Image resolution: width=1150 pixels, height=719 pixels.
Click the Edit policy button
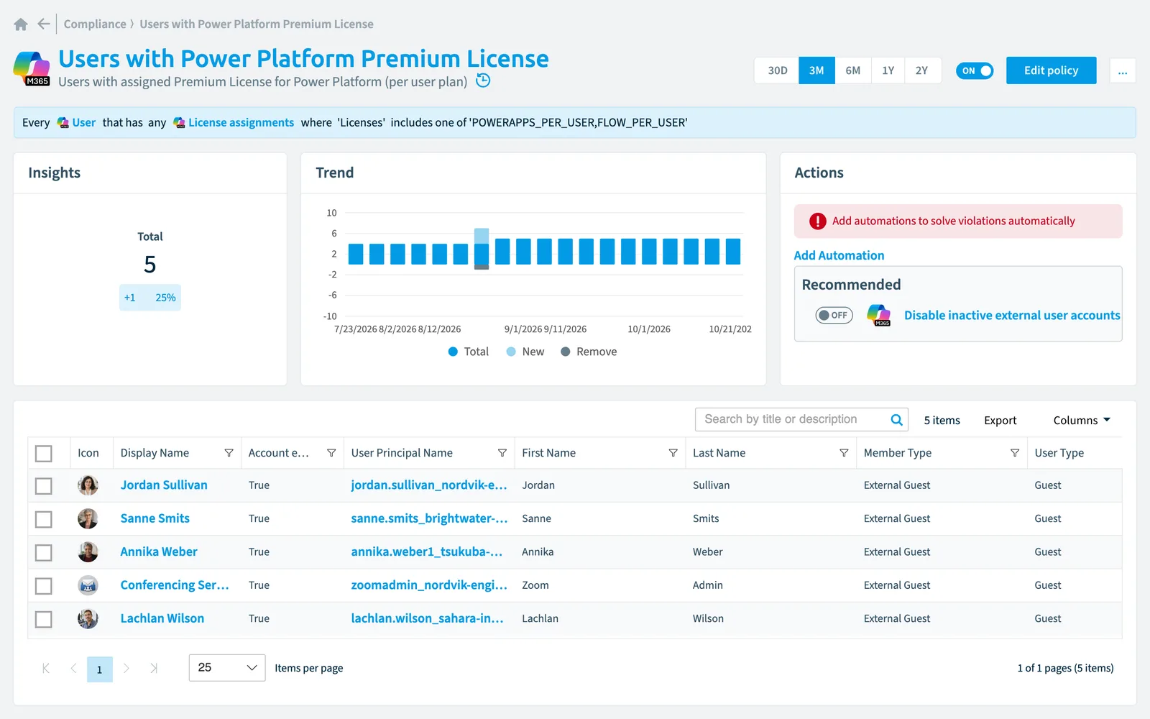click(x=1051, y=70)
